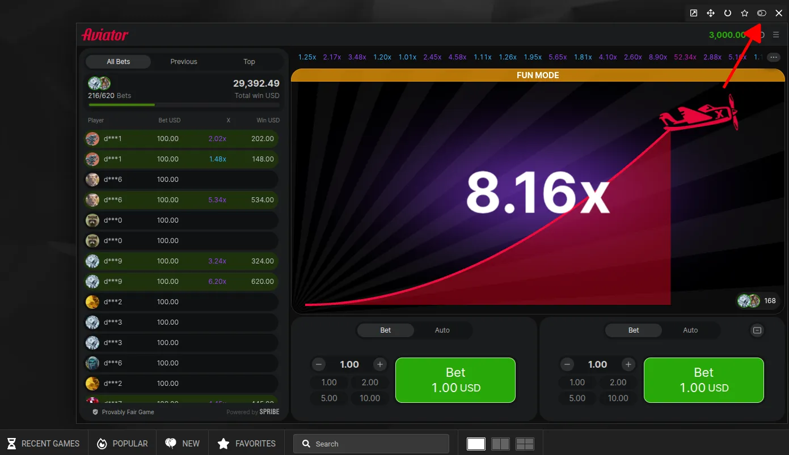Click the Provably Fair shield icon
This screenshot has height=455, width=789.
pyautogui.click(x=95, y=412)
